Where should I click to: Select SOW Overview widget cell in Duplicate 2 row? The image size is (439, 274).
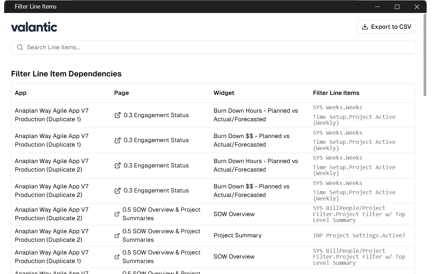(x=234, y=214)
